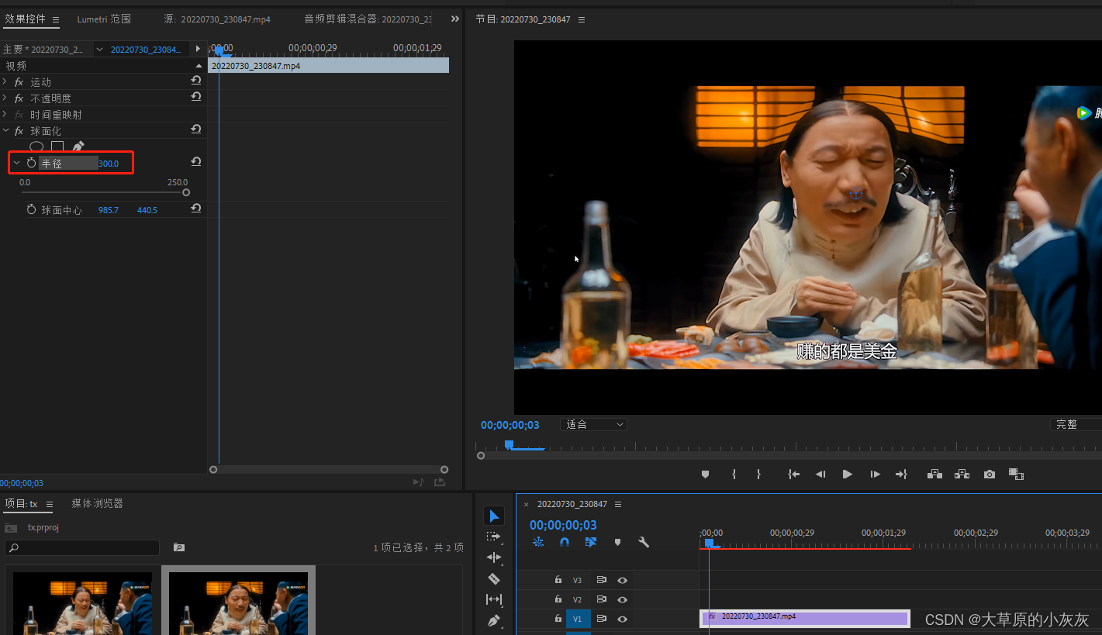Step forward one frame
1102x635 pixels.
(875, 474)
